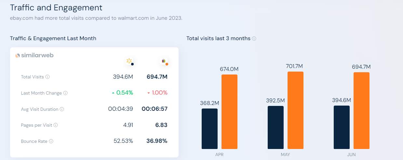
Task: Click the info icon beside Bounce Rate
Action: point(51,141)
